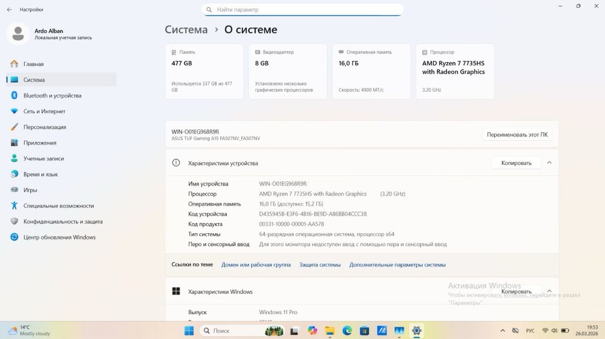Open Microsoft Store from the taskbar
605x339 pixels.
click(364, 331)
